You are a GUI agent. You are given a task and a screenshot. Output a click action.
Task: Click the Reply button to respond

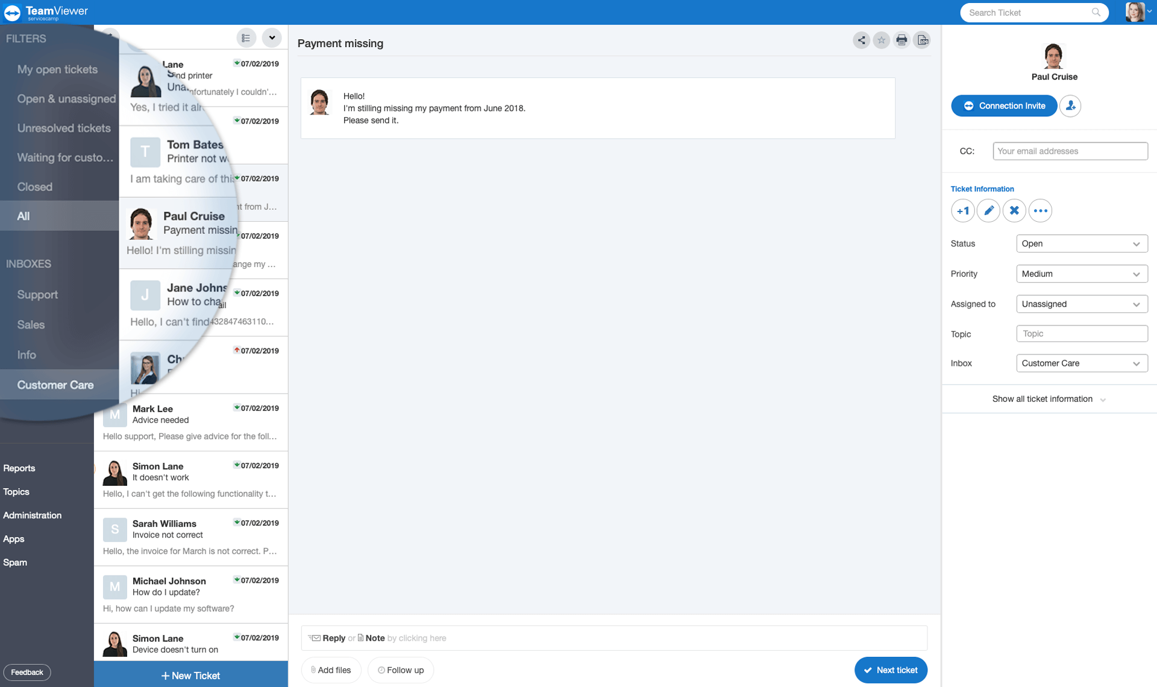[332, 637]
